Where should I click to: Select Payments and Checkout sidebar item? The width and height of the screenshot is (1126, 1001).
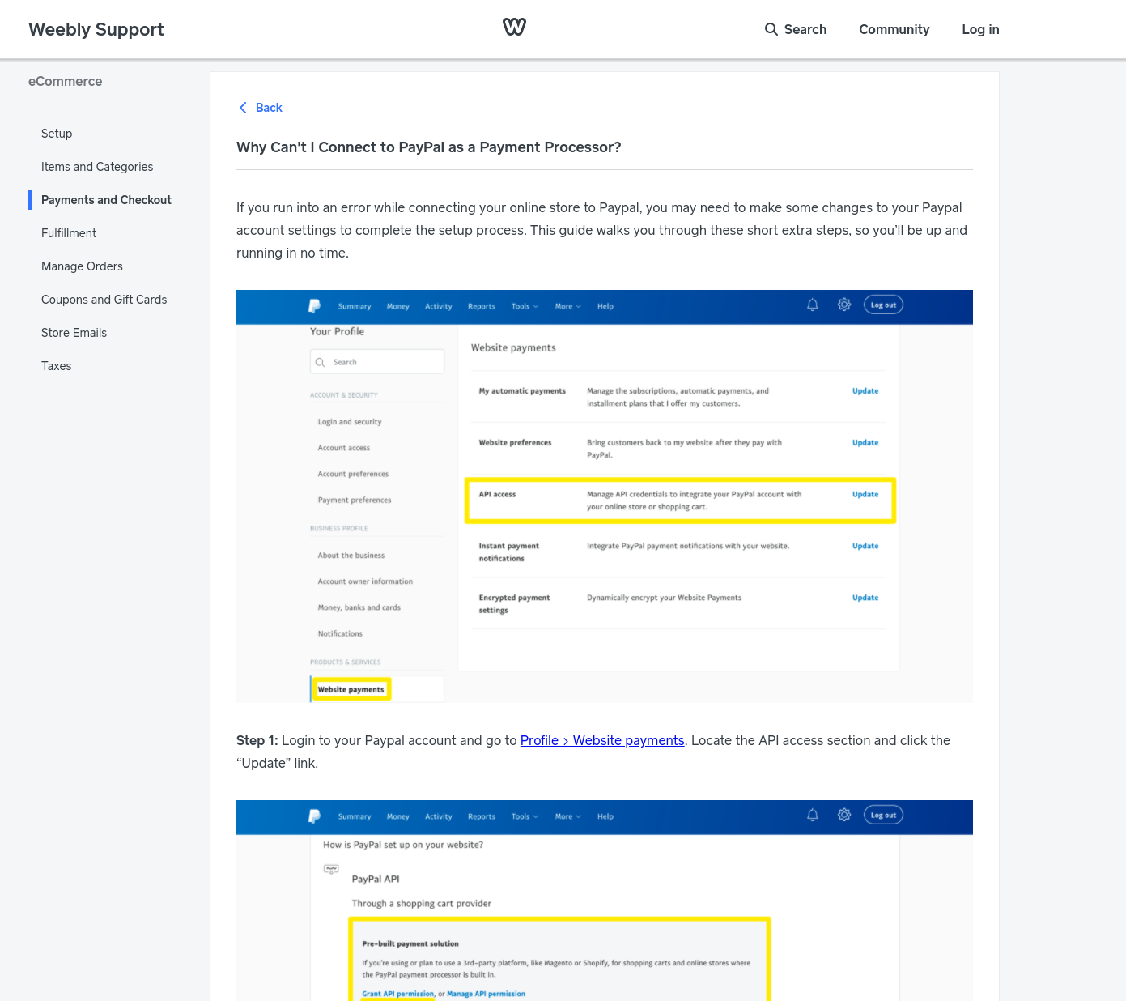point(106,200)
